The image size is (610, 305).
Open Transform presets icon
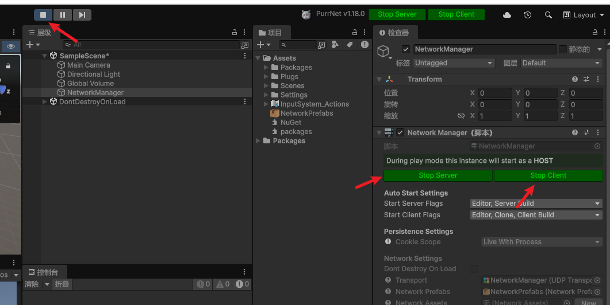(x=586, y=79)
